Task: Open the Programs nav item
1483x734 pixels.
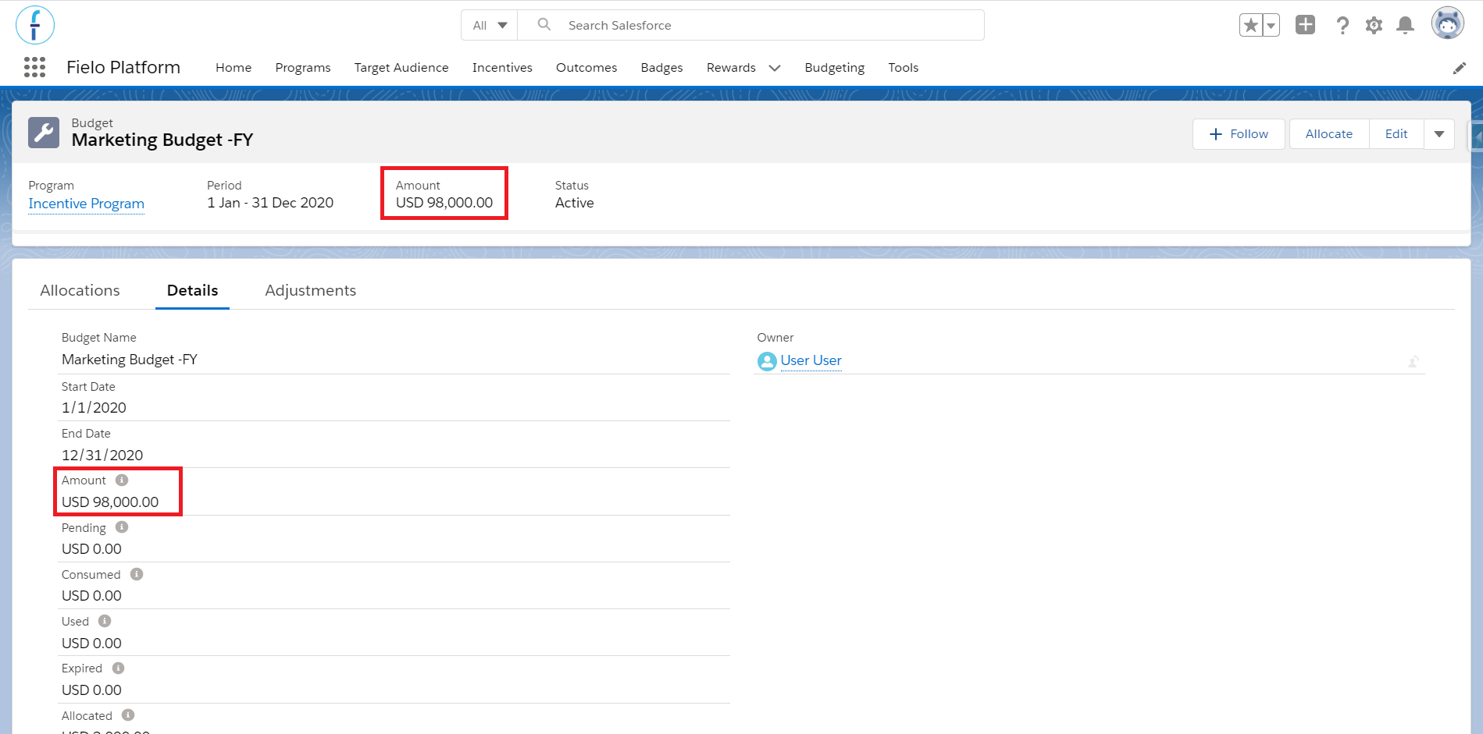Action: coord(303,68)
